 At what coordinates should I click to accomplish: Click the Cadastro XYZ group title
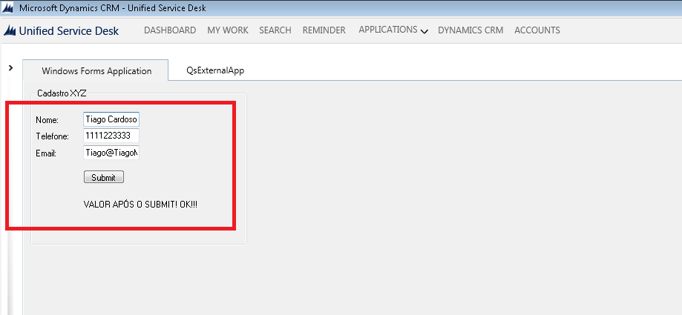click(x=62, y=93)
